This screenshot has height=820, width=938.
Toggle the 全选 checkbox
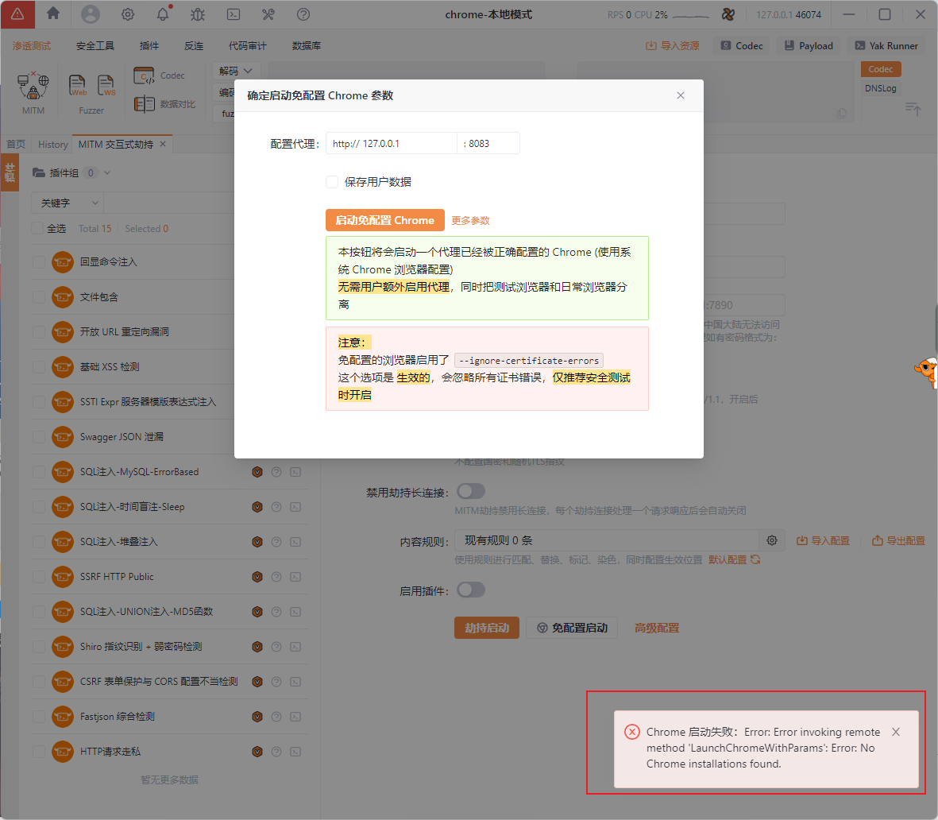37,229
